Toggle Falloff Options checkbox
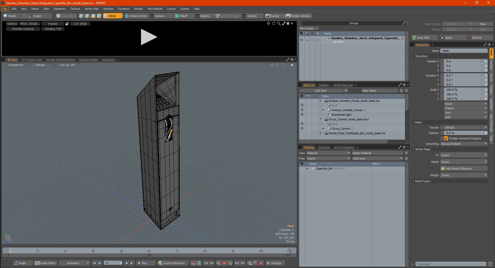 coord(197,16)
